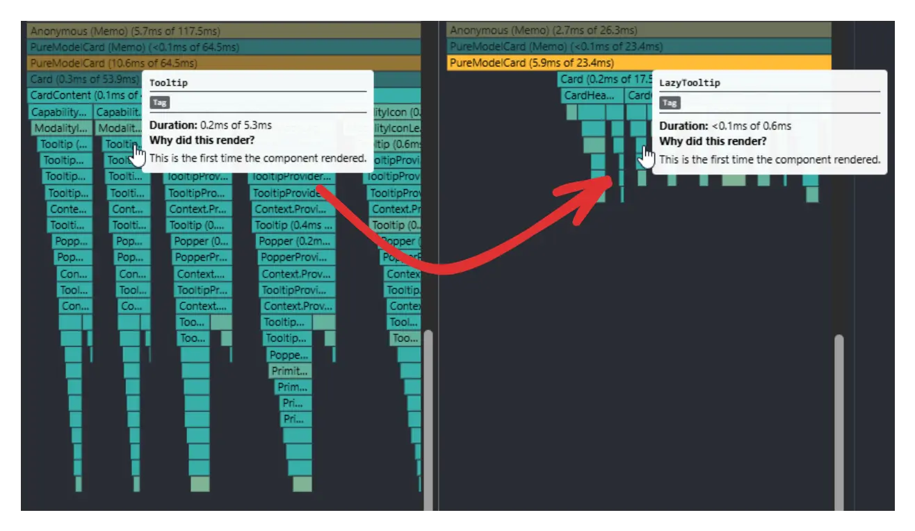This screenshot has height=531, width=915.
Task: Select the CardHea... flamegraph bar
Action: [592, 95]
